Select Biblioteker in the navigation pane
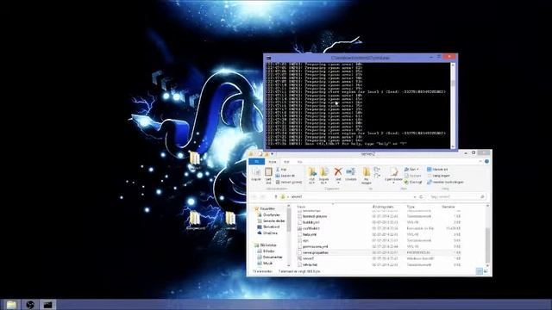Image resolution: width=552 pixels, height=310 pixels. [266, 245]
